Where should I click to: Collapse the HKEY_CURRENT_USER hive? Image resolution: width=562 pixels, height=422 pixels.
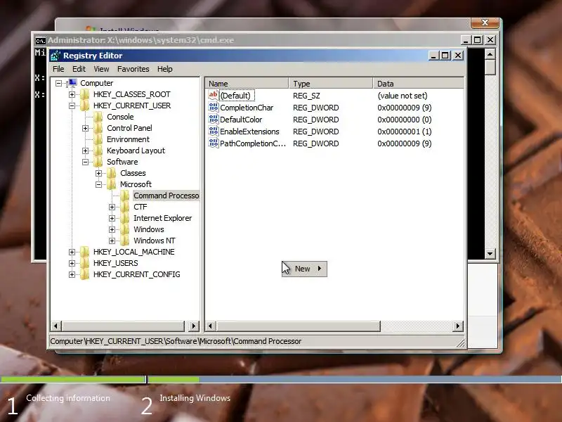(72, 106)
